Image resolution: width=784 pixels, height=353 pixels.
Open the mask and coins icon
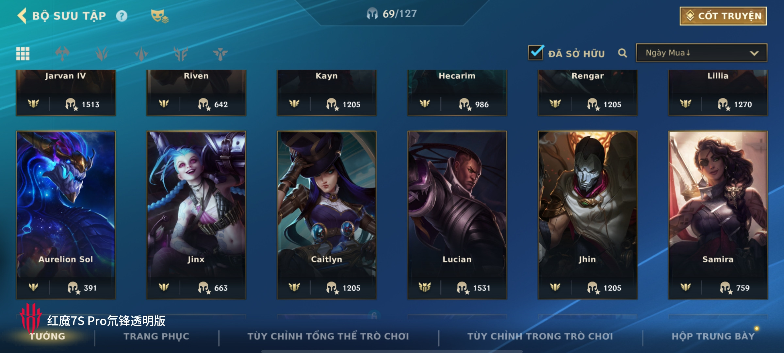159,16
